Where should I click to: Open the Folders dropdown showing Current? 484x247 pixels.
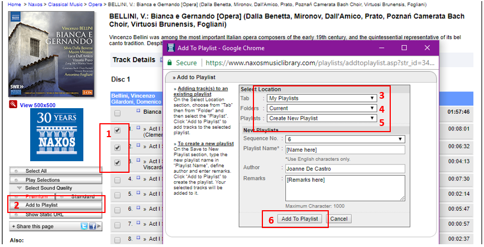coord(322,108)
